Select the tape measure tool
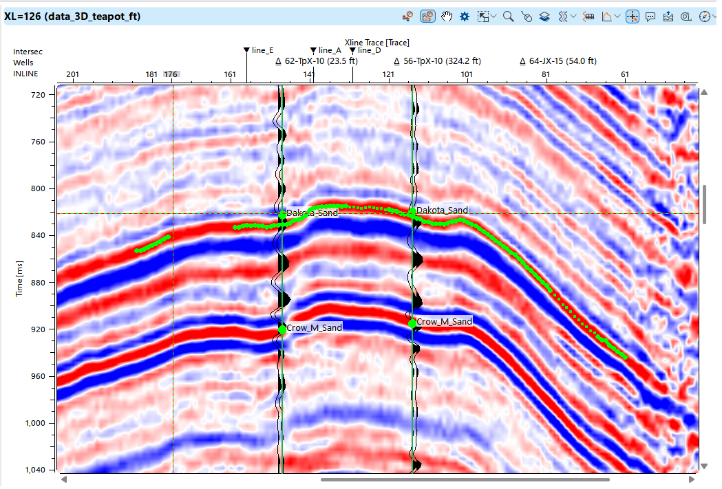 click(686, 17)
